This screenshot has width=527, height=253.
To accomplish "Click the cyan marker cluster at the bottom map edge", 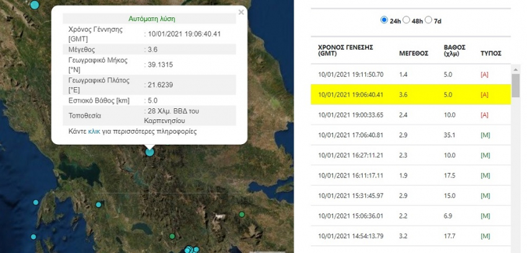I will [x=188, y=250].
